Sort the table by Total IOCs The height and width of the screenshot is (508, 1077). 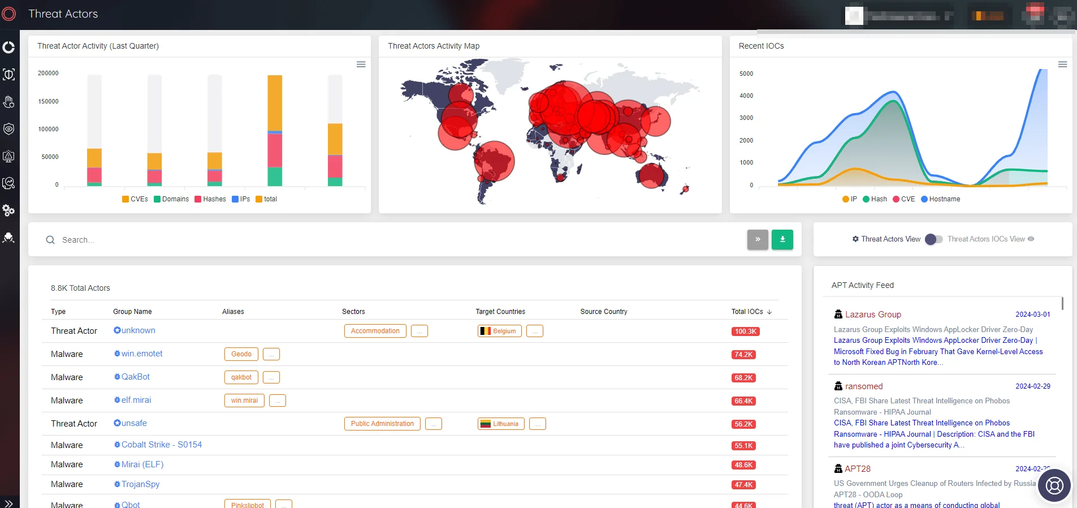click(x=751, y=312)
